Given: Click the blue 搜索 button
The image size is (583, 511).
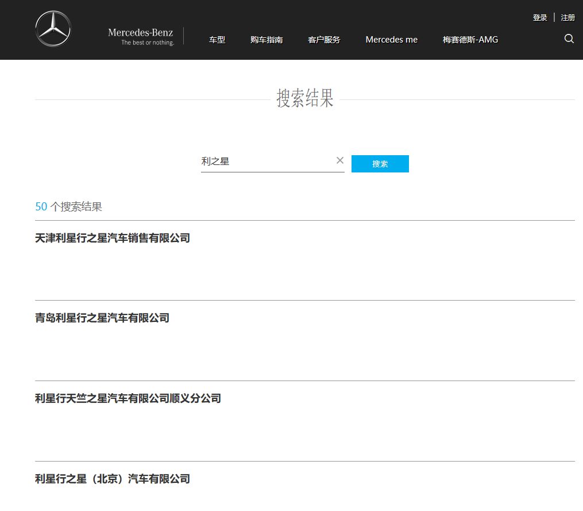Looking at the screenshot, I should (380, 164).
